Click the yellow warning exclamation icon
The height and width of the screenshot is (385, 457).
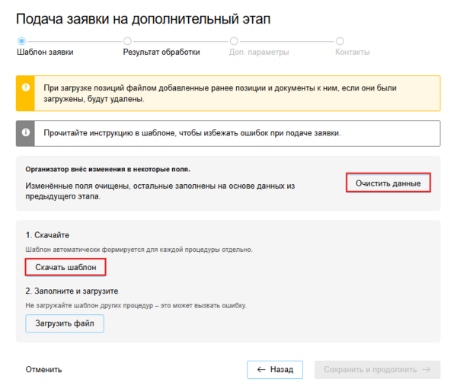[x=24, y=88]
